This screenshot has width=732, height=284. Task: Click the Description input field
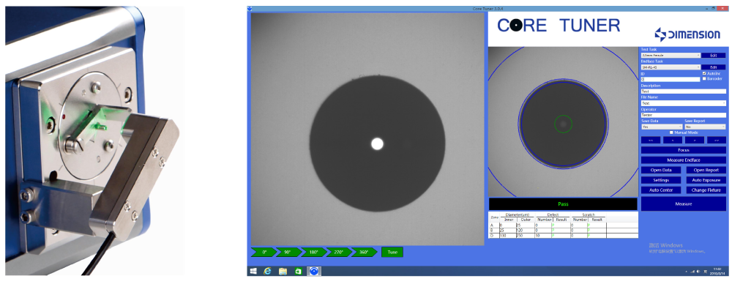[684, 91]
